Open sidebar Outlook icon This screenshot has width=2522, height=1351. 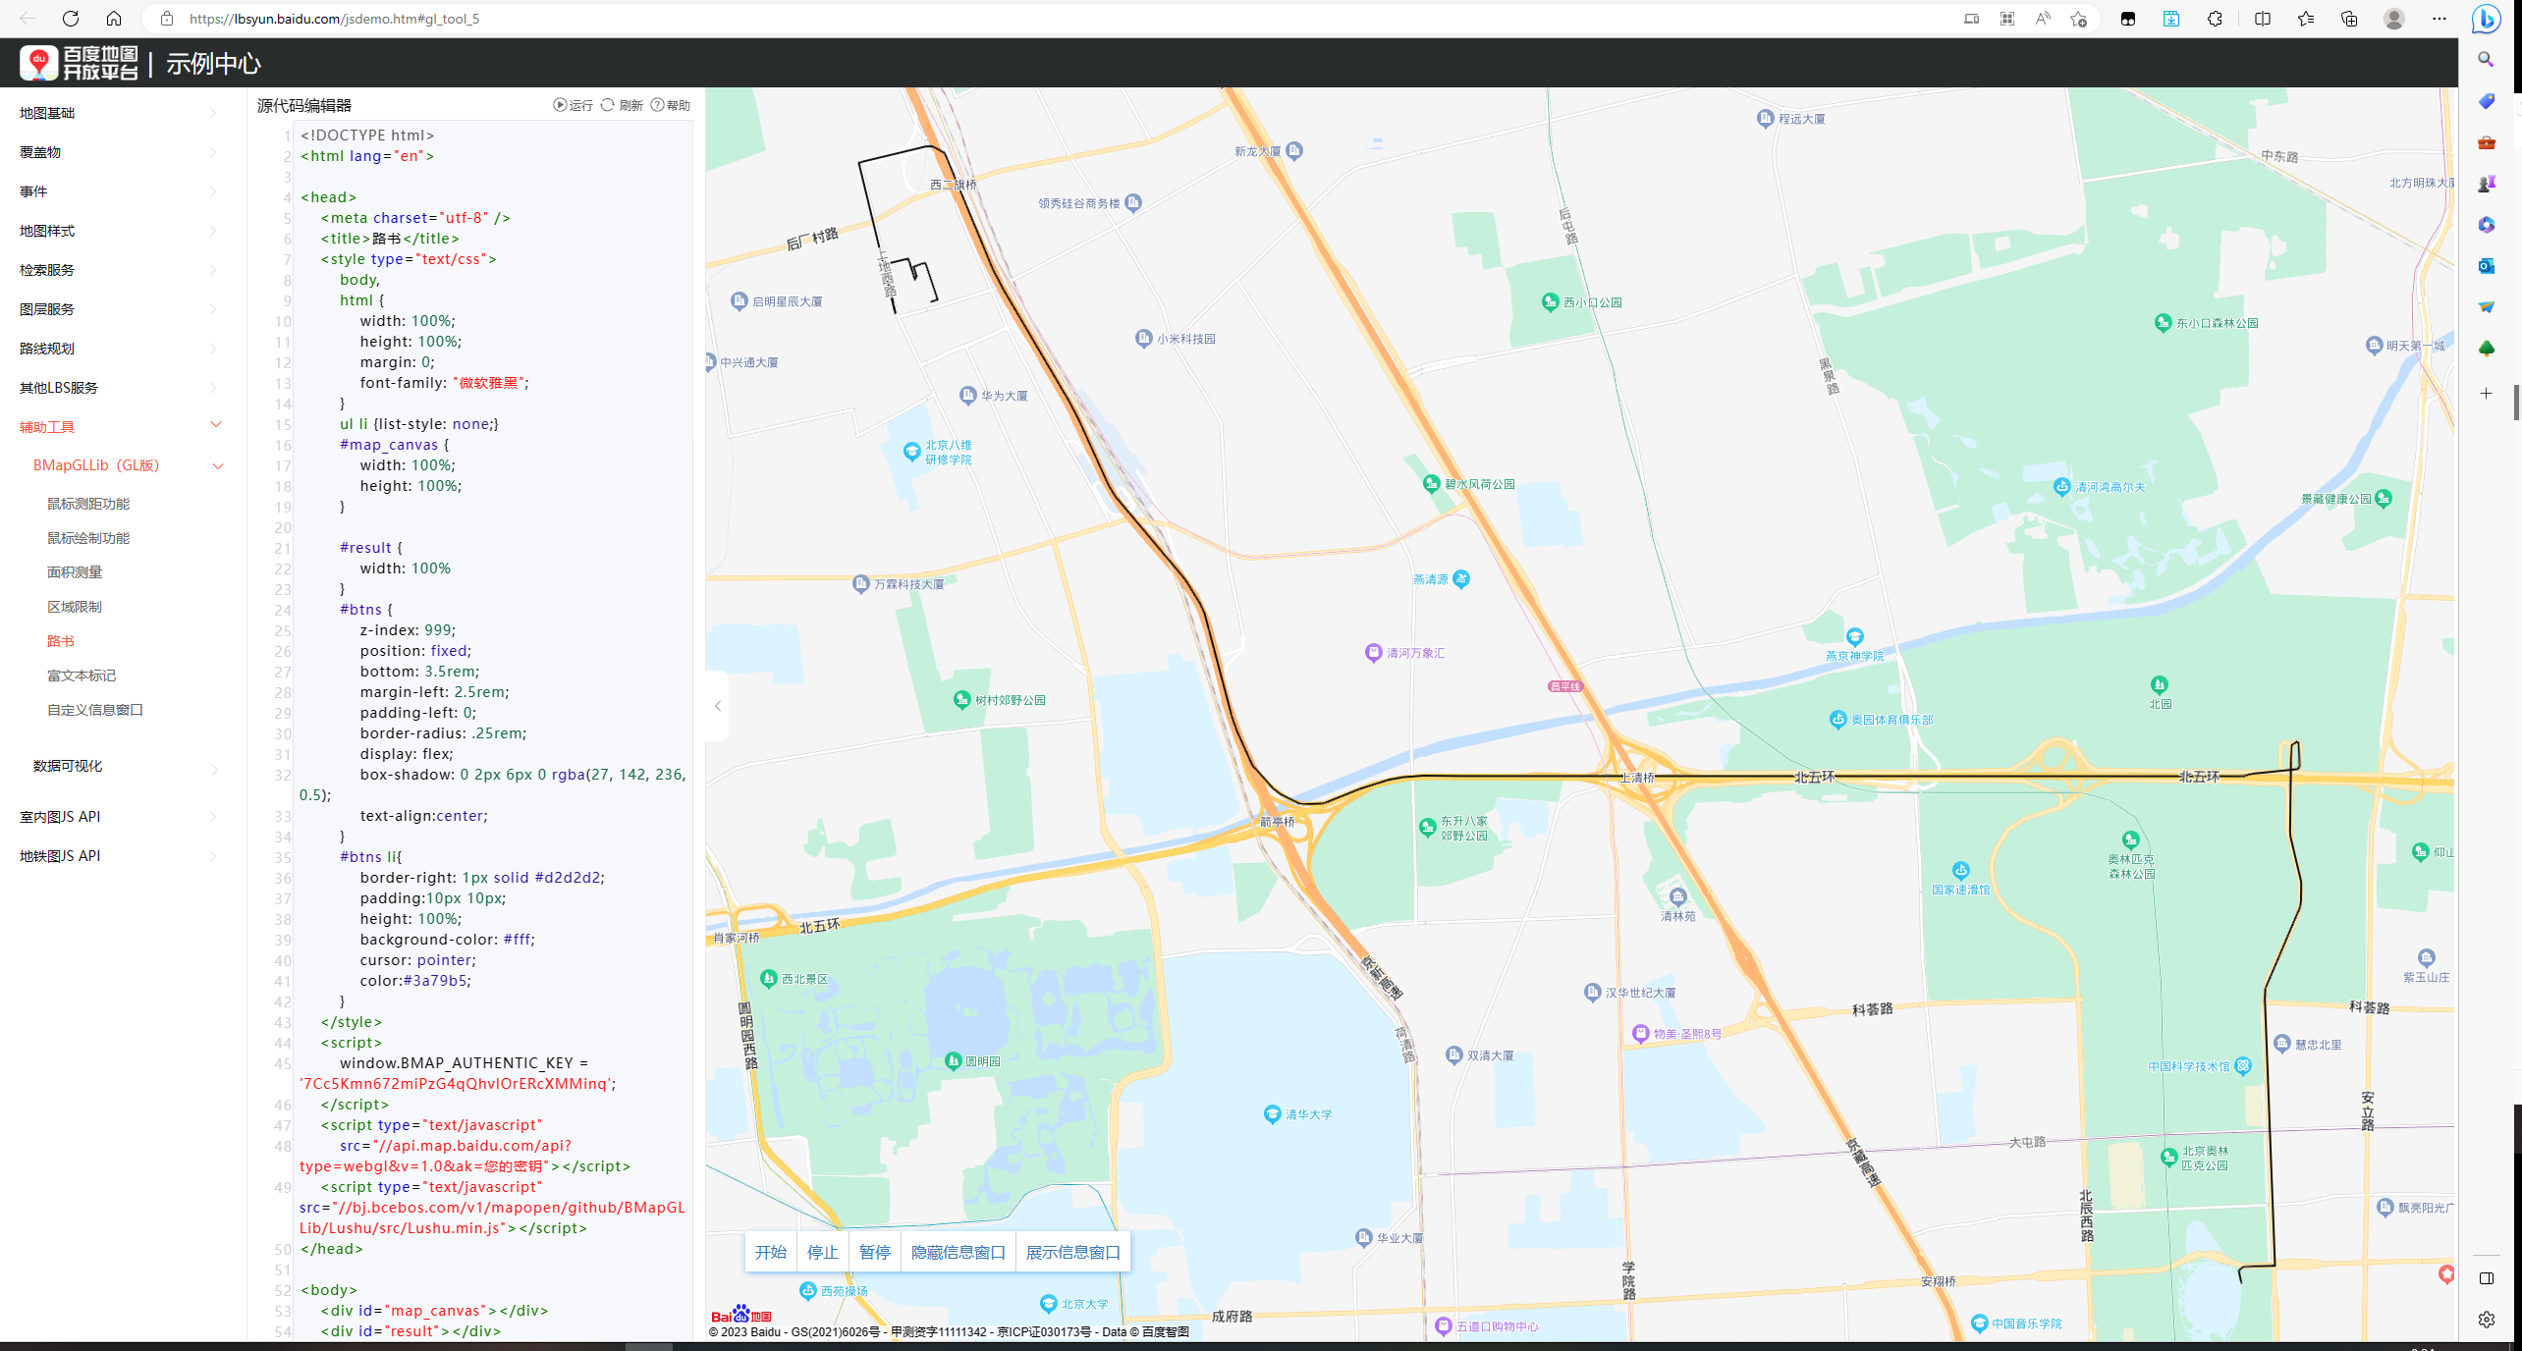(2486, 266)
